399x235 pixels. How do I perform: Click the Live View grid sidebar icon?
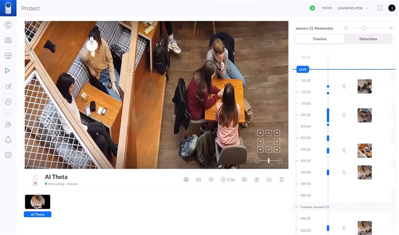8,55
